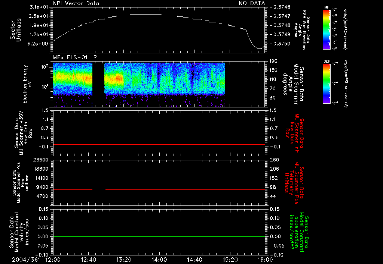Click the 15:20 time tick label
The image size is (383, 264).
[230, 260]
